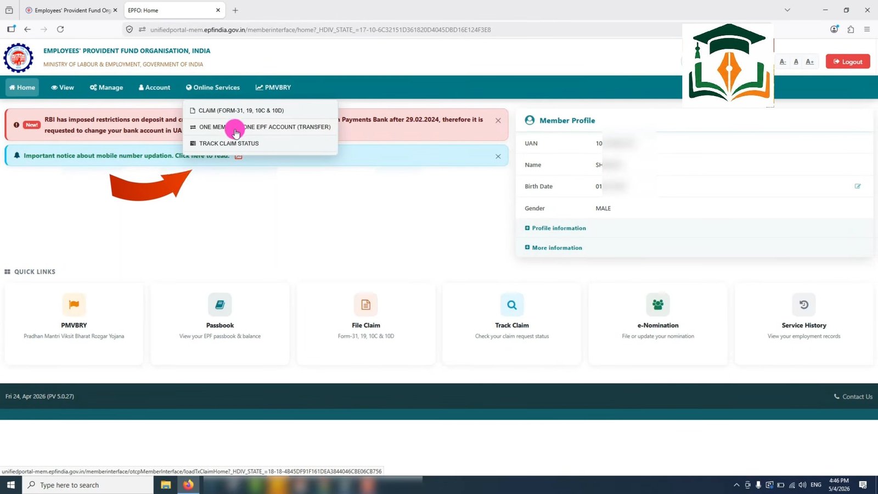Select One Member One EPF Account (Transfer)
This screenshot has width=878, height=494.
[260, 127]
